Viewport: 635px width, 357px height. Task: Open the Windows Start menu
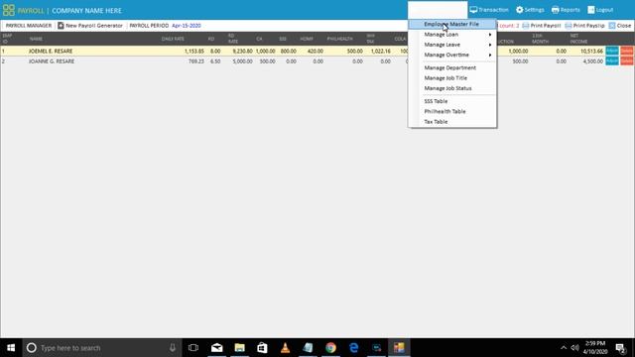coord(11,348)
